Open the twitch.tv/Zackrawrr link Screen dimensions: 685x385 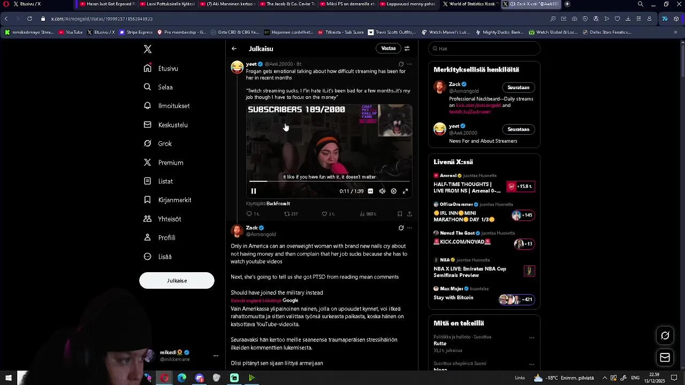coord(470,112)
